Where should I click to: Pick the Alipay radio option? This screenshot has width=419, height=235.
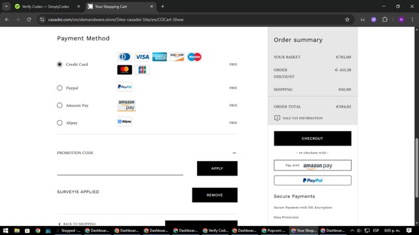60,123
